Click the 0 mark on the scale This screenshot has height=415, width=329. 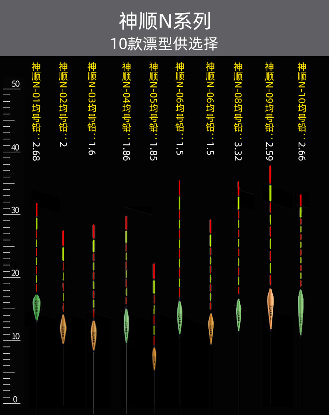tap(15, 399)
